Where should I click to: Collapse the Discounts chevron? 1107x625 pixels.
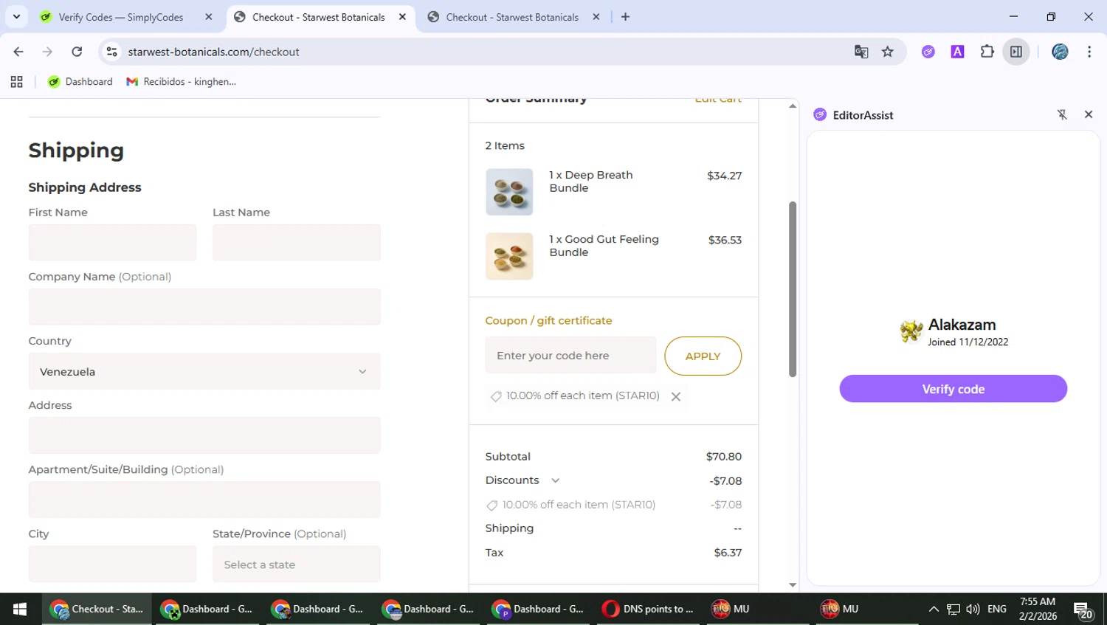tap(556, 480)
